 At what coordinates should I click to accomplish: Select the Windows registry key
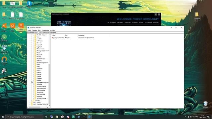[39, 96]
